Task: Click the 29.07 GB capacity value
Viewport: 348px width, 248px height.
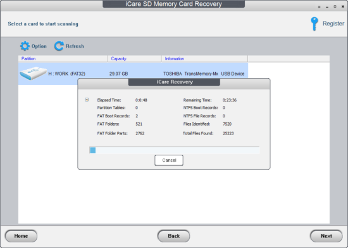Action: 118,74
